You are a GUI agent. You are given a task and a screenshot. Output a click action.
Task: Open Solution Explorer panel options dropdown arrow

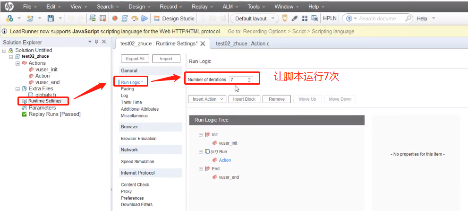pyautogui.click(x=90, y=42)
